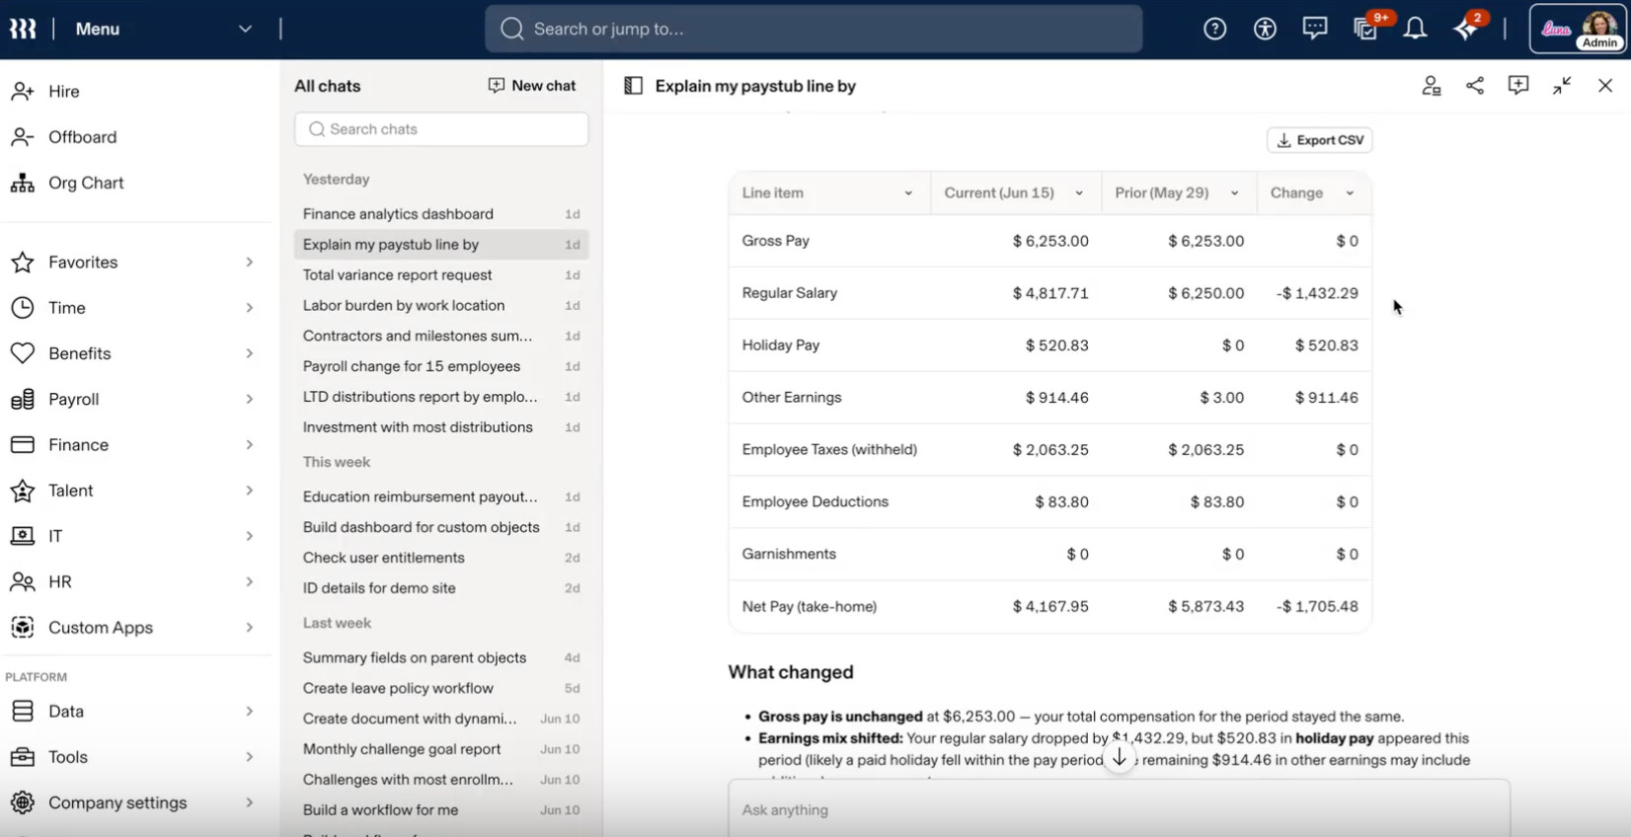This screenshot has width=1631, height=837.
Task: Click the Export CSV button
Action: click(x=1319, y=140)
